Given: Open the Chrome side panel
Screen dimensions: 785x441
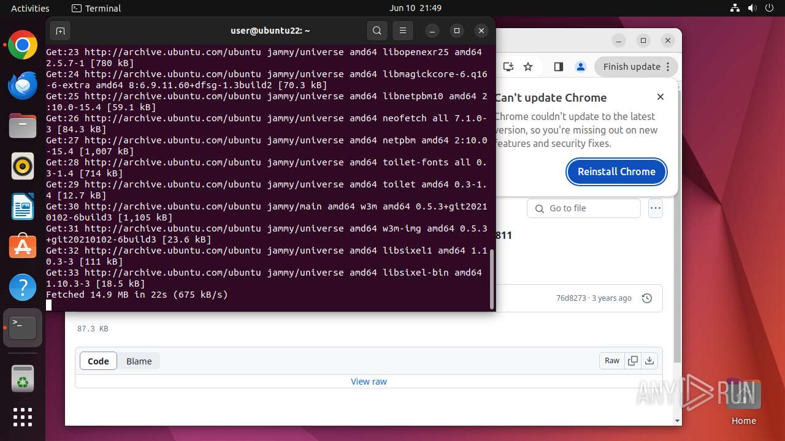Looking at the screenshot, I should pos(558,67).
